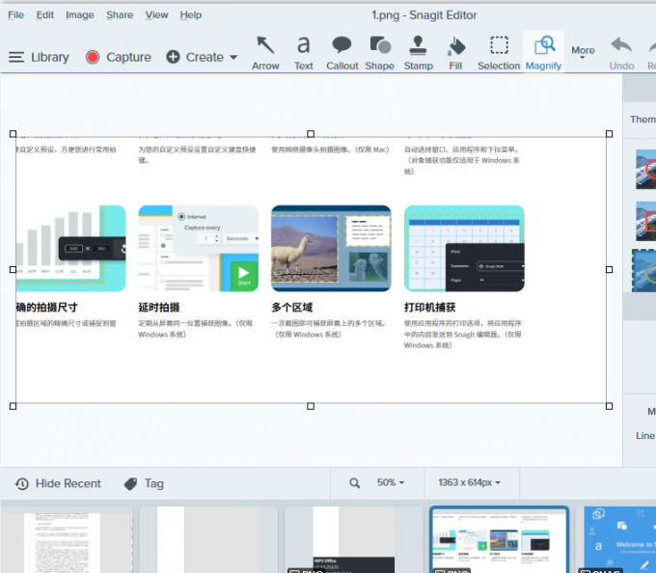Open the Share menu
Screen dimensions: 656x573
(120, 15)
